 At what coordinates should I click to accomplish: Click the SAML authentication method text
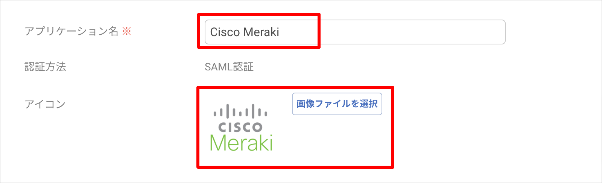click(229, 67)
